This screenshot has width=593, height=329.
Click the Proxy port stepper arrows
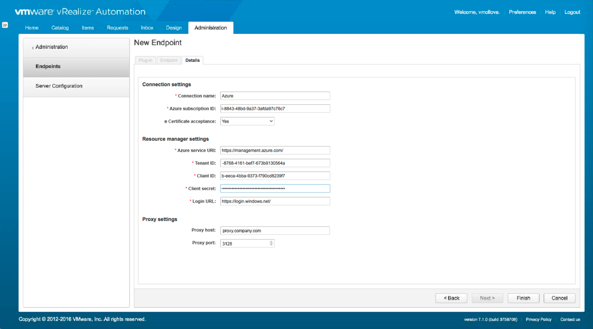(272, 243)
